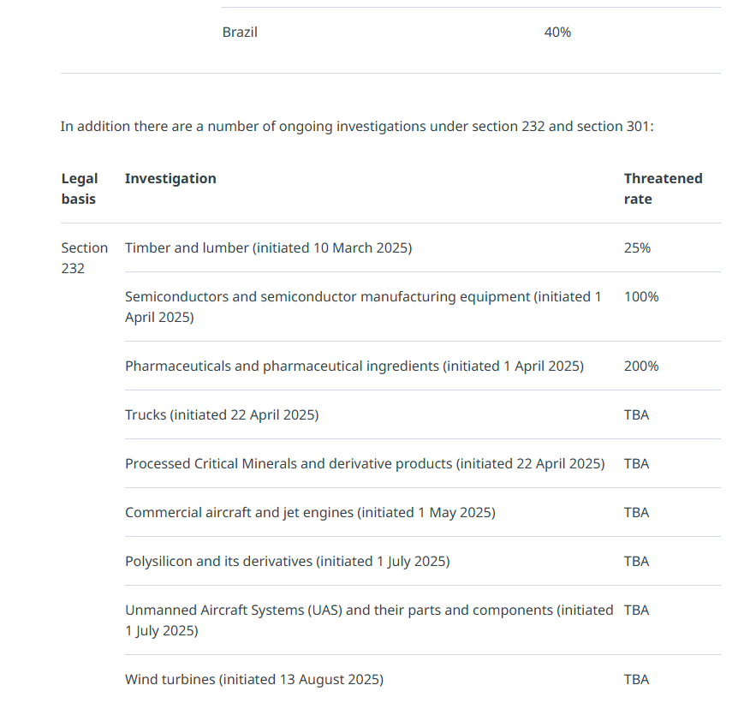This screenshot has height=703, width=738.
Task: Click the Legal basis column header
Action: coord(80,189)
